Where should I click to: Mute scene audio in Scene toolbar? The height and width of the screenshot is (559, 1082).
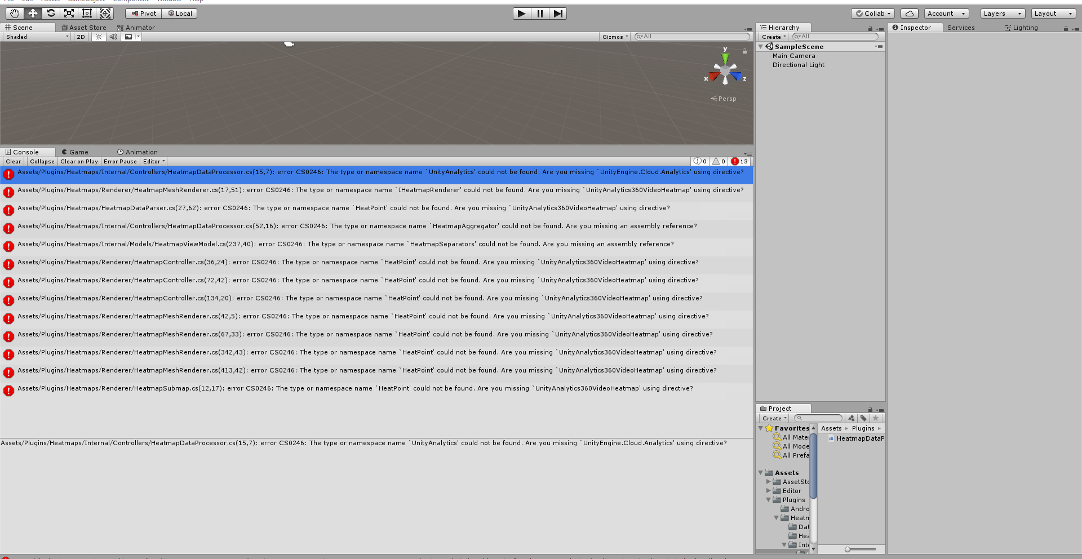pyautogui.click(x=113, y=37)
